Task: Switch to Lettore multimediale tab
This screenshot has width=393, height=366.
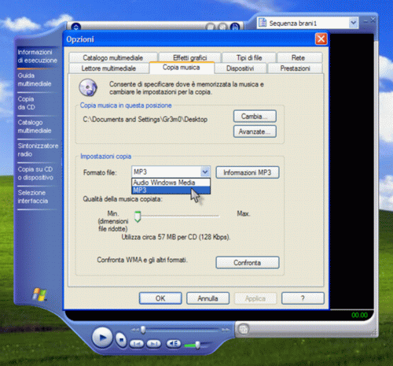Action: 108,68
